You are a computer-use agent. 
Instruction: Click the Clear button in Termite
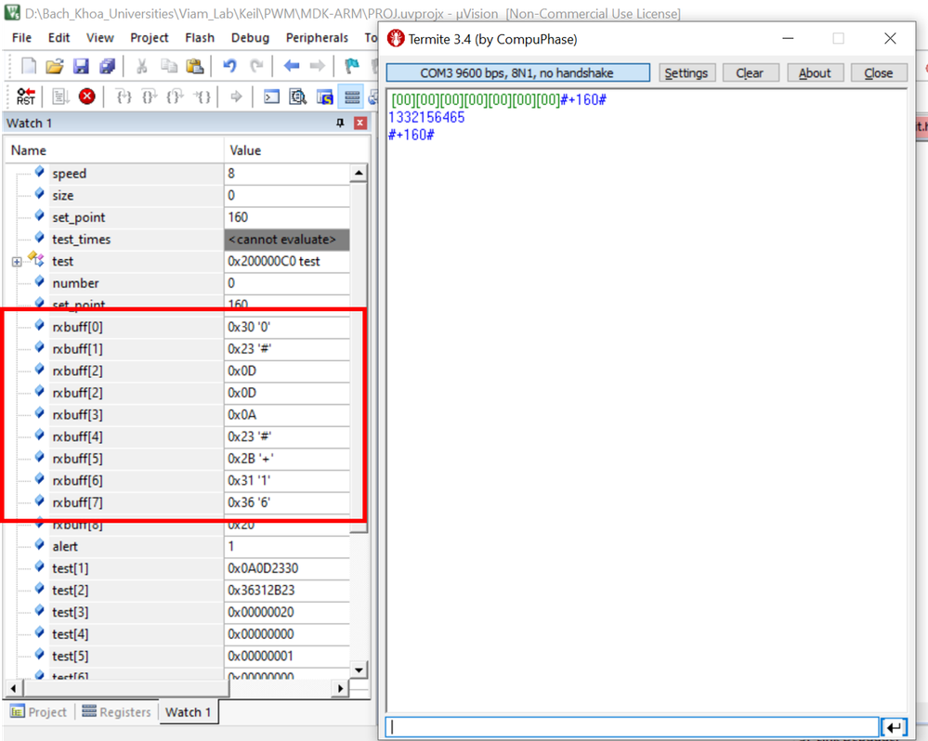[x=750, y=73]
